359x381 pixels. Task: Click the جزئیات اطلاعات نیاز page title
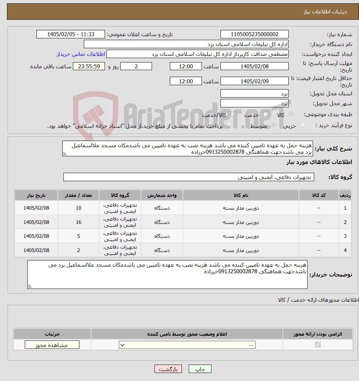click(325, 12)
